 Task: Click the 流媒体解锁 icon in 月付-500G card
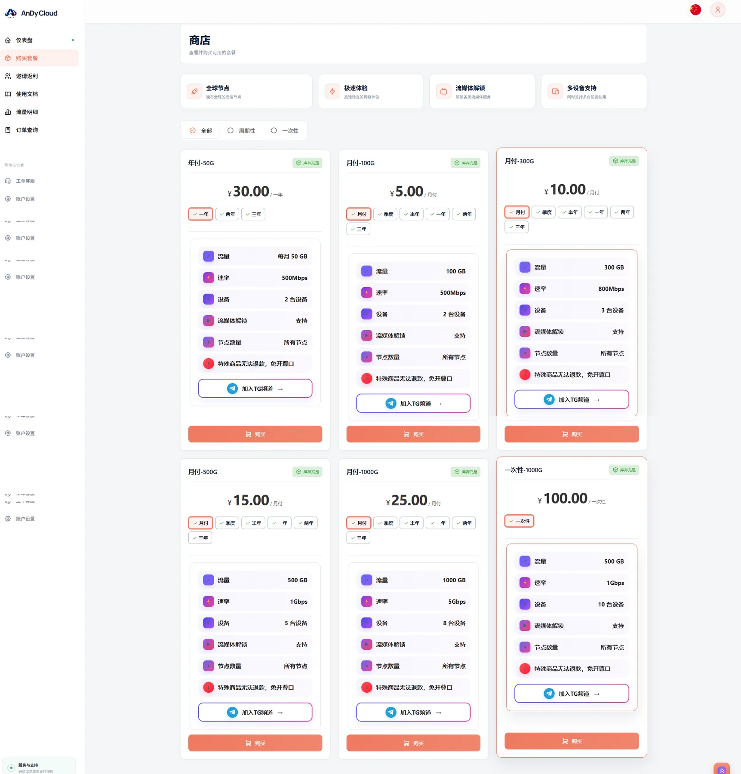click(x=209, y=645)
